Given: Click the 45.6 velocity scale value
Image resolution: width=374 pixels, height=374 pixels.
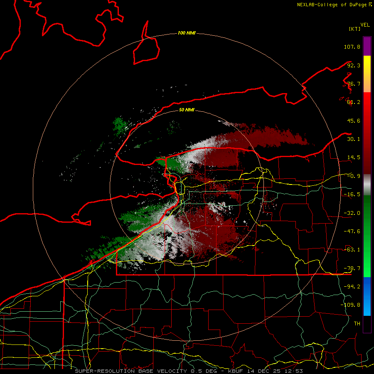Looking at the screenshot, I should tap(354, 121).
